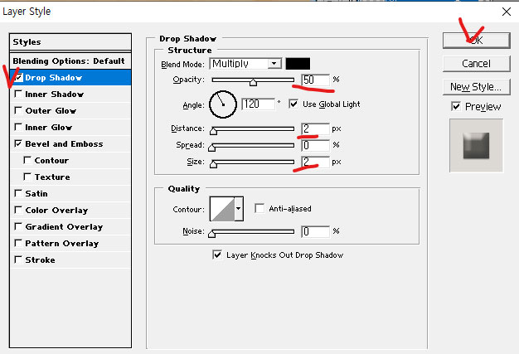Click the Cancel button
This screenshot has height=354, width=519.
click(x=476, y=64)
